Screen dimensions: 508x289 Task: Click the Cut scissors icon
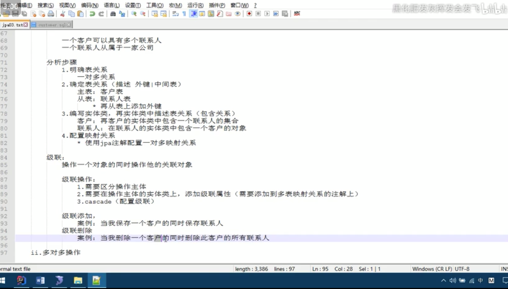pos(63,14)
